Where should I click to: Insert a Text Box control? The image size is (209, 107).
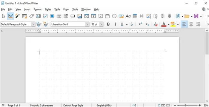tap(38, 16)
